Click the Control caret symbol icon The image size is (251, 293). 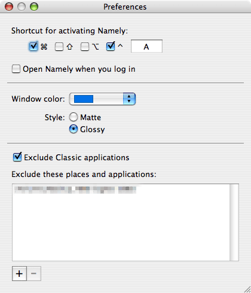click(x=120, y=46)
